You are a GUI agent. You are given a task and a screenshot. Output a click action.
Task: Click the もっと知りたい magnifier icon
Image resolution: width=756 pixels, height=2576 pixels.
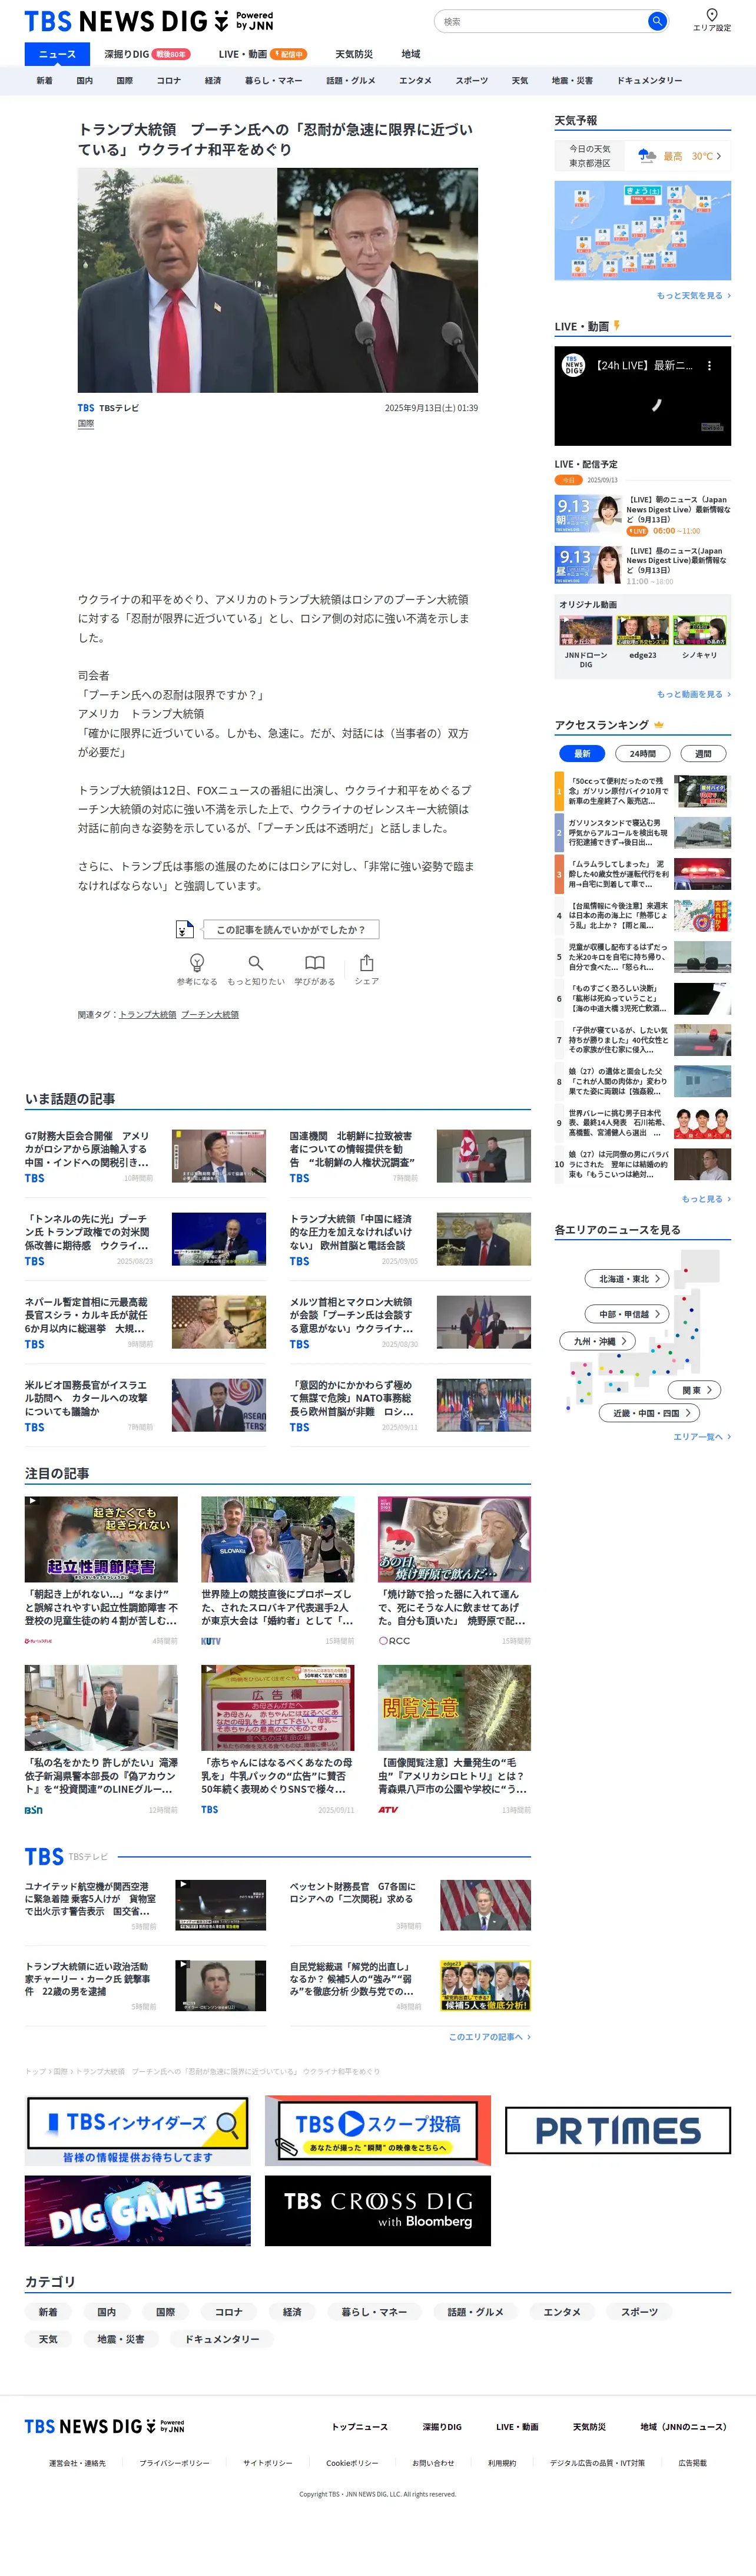click(x=256, y=962)
